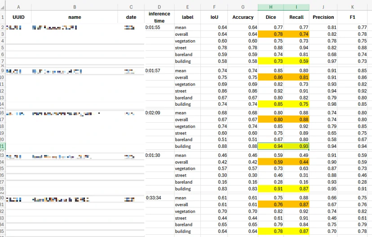Screen dimensions: 372x237
Task: Select yellow Recall cell 0.87 in row 35
Action: [297, 231]
